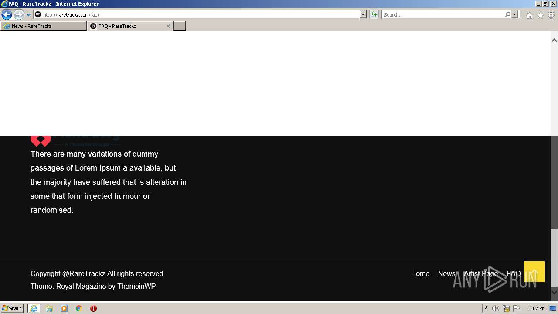Launch Chrome from the taskbar
Screen dimensions: 558x314
79,308
